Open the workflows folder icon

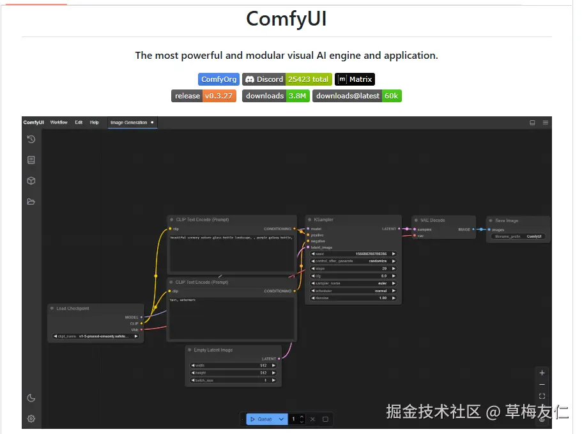(x=31, y=201)
